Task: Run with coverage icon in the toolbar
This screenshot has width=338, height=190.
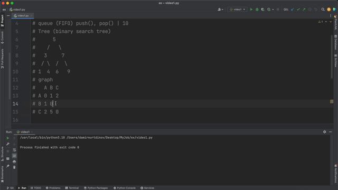Action: (262, 9)
